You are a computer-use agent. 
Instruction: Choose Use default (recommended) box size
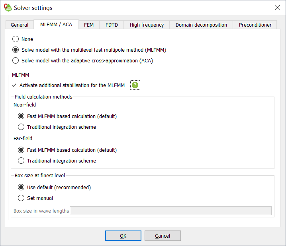pyautogui.click(x=22, y=187)
